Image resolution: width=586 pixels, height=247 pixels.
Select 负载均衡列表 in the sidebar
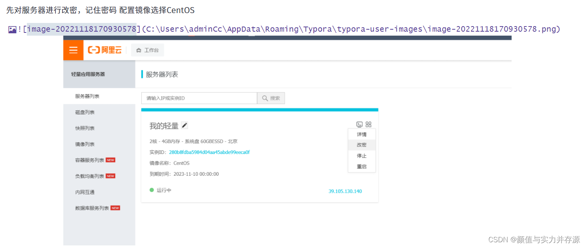pyautogui.click(x=99, y=176)
